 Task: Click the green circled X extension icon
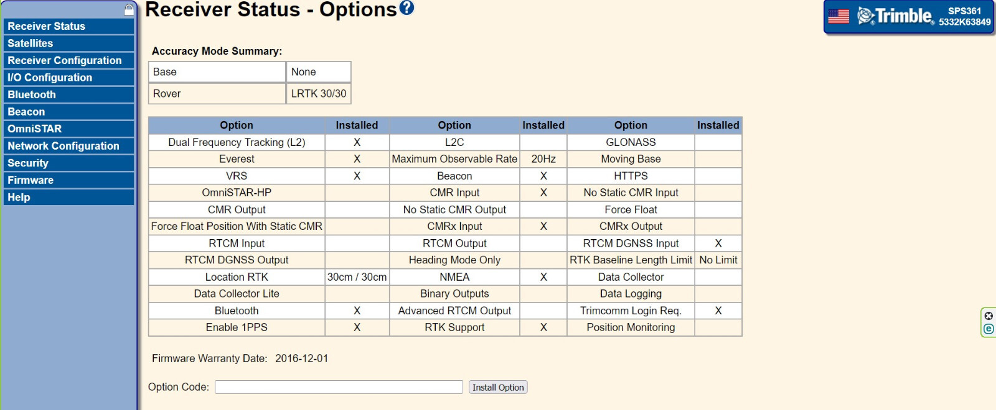(989, 316)
